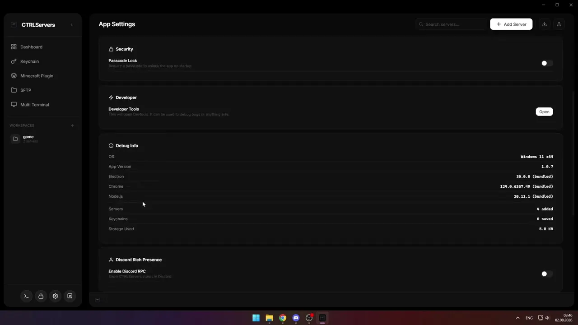Click the Dashboard grid icon

click(14, 47)
